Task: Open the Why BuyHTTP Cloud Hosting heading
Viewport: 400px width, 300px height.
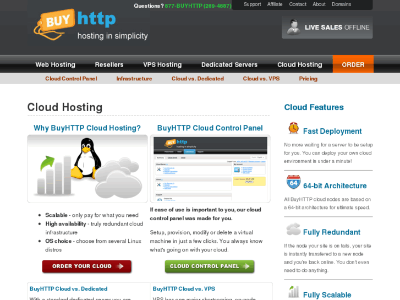Action: pyautogui.click(x=87, y=128)
